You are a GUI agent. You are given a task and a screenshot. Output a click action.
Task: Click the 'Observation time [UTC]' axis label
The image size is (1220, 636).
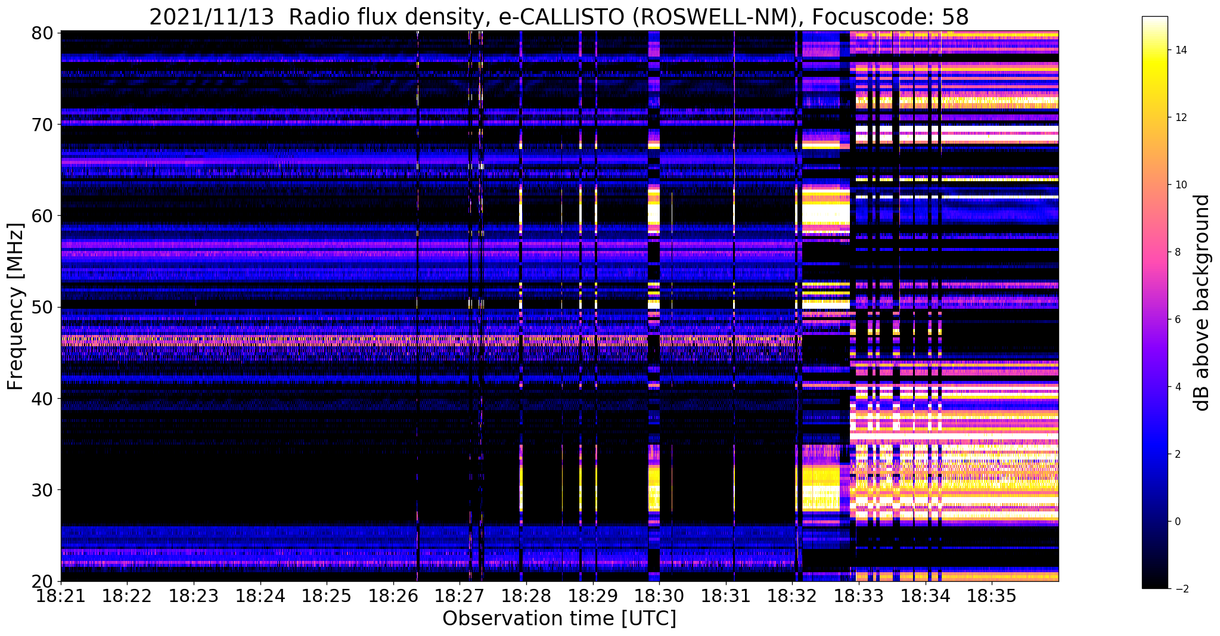tap(559, 619)
